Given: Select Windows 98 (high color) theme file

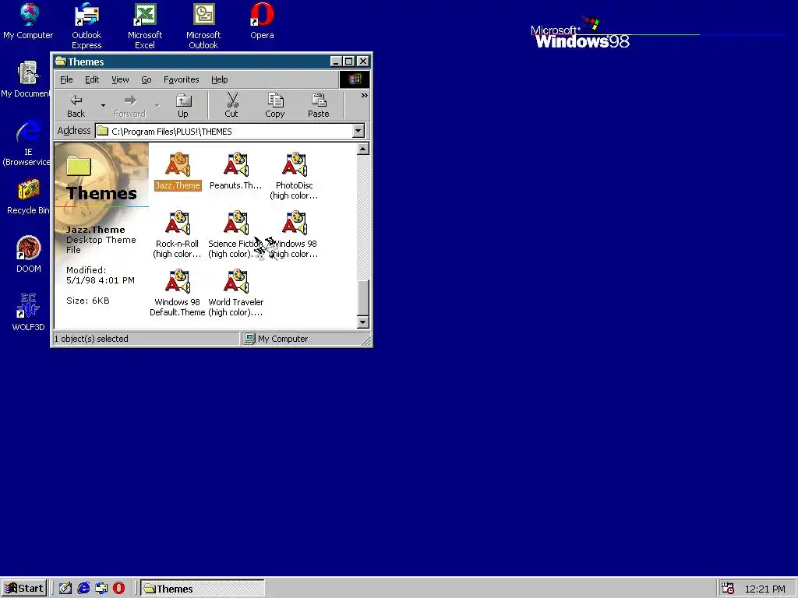Looking at the screenshot, I should point(295,234).
